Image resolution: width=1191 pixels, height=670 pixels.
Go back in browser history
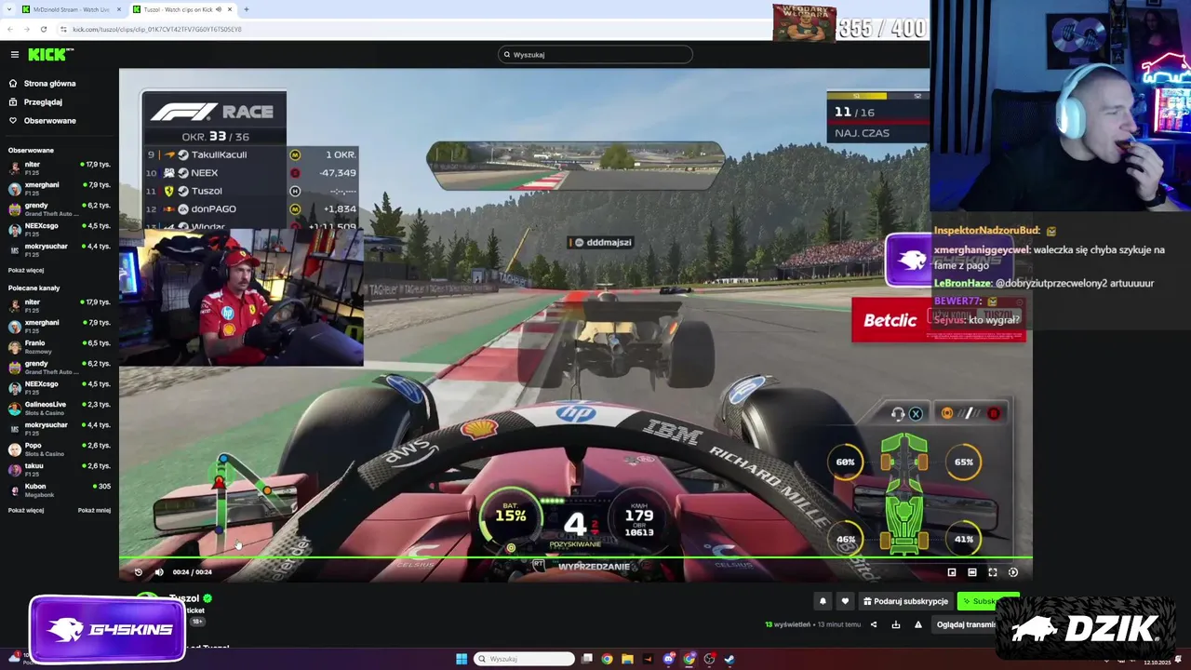point(10,29)
